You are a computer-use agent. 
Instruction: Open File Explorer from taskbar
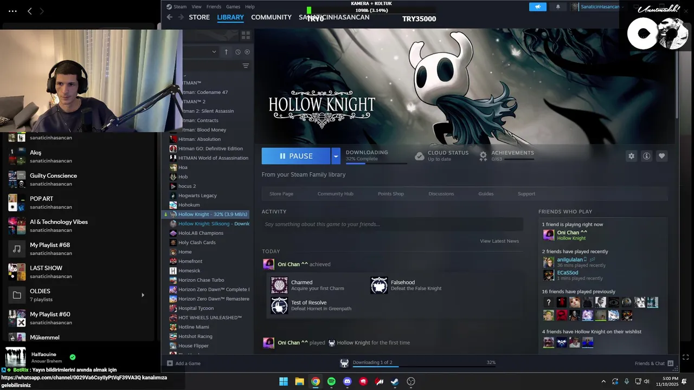(299, 381)
